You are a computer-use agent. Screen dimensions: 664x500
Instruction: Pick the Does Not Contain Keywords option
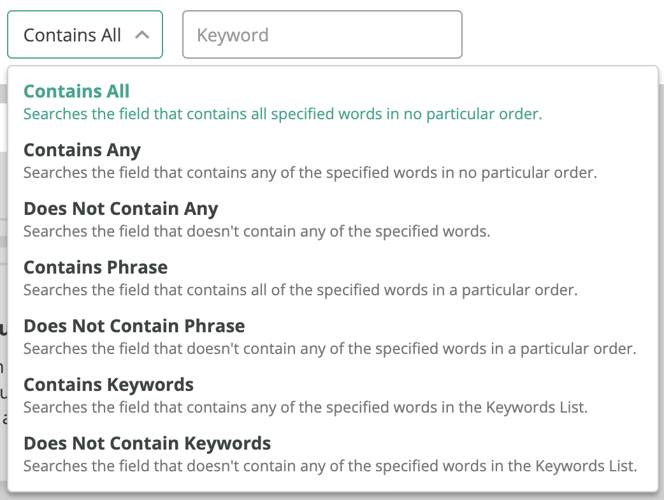click(x=333, y=454)
